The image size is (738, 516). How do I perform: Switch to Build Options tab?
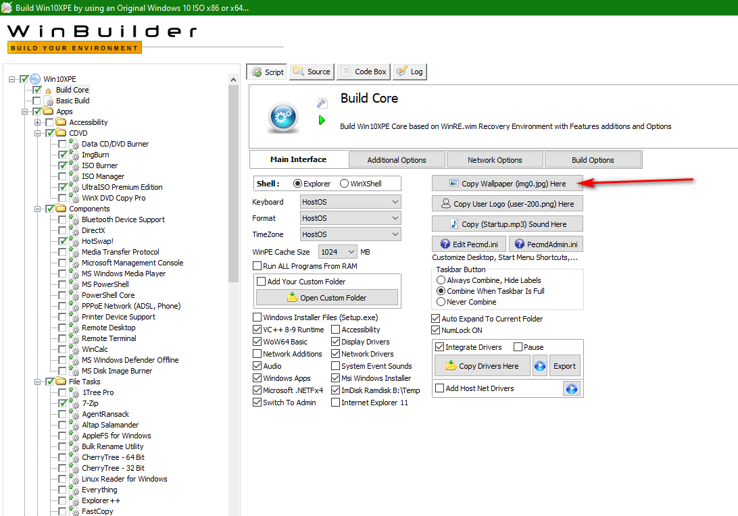click(593, 160)
